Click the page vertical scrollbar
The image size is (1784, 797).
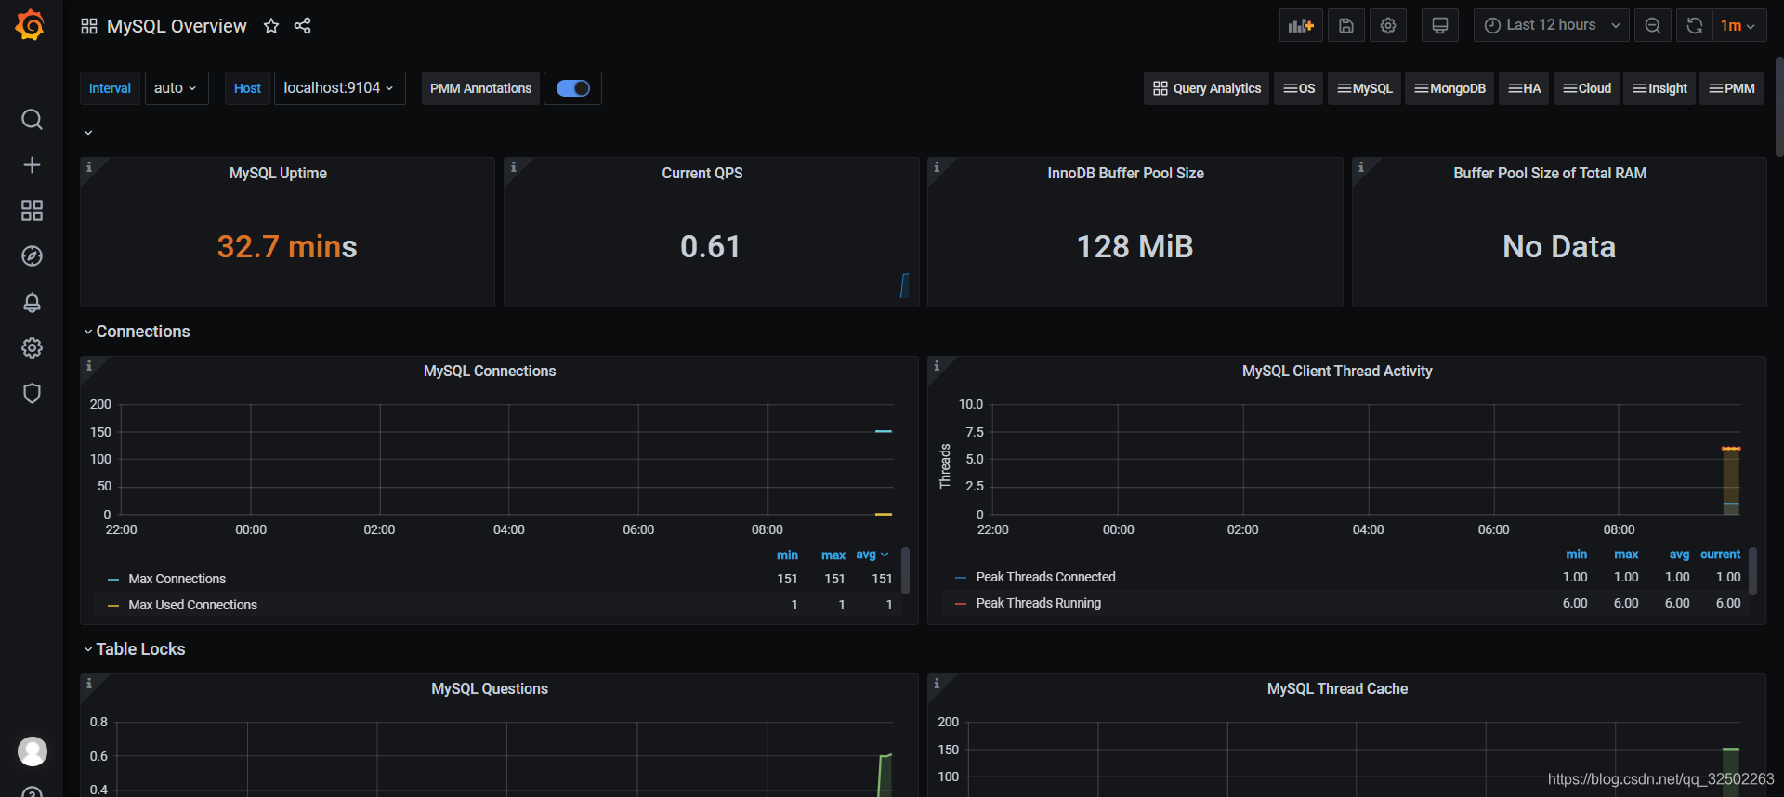pyautogui.click(x=1779, y=107)
